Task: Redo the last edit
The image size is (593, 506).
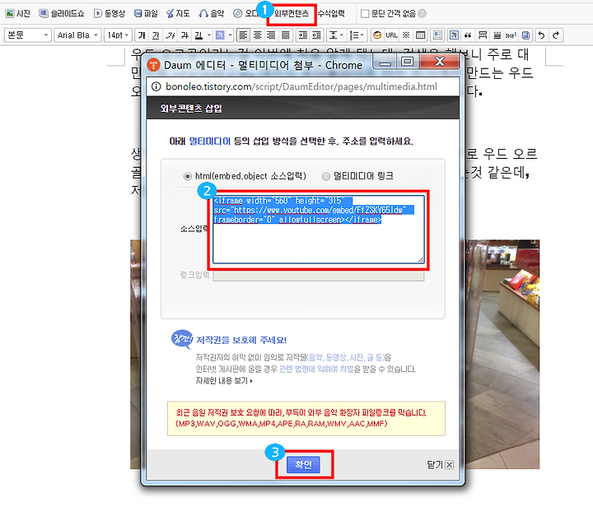Action: pyautogui.click(x=556, y=35)
